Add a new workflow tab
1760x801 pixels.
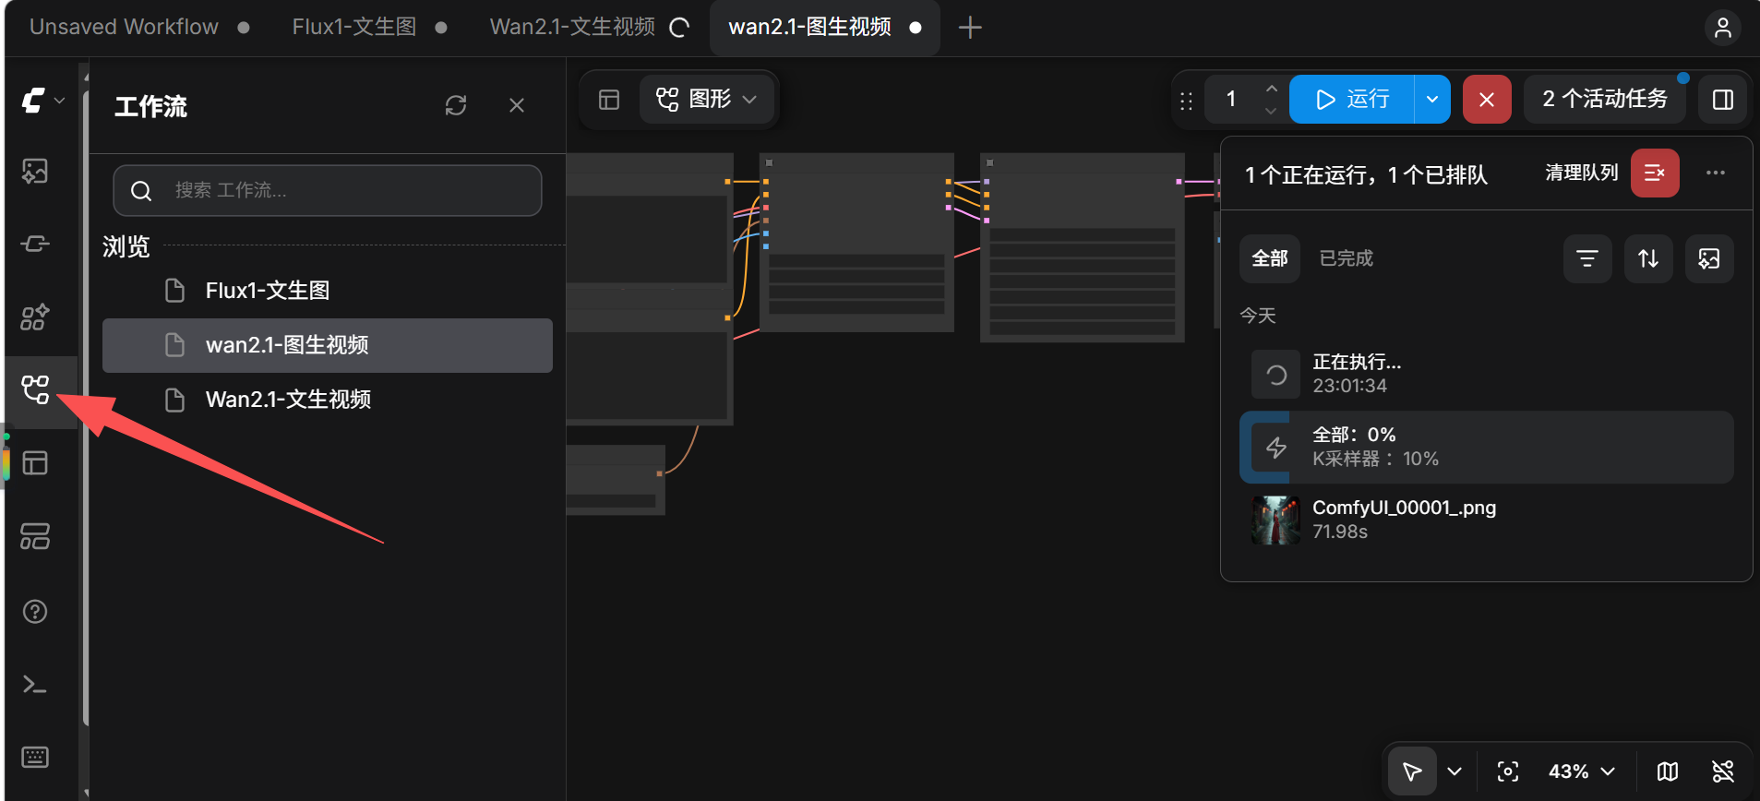(970, 28)
